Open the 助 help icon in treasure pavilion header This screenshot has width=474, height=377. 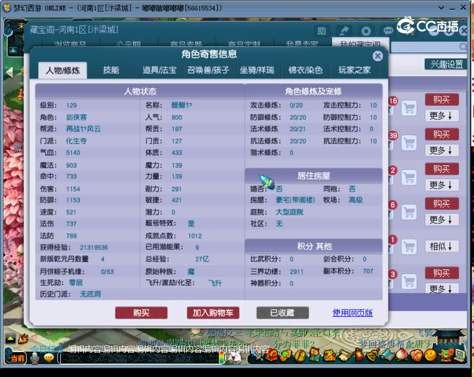point(321,31)
